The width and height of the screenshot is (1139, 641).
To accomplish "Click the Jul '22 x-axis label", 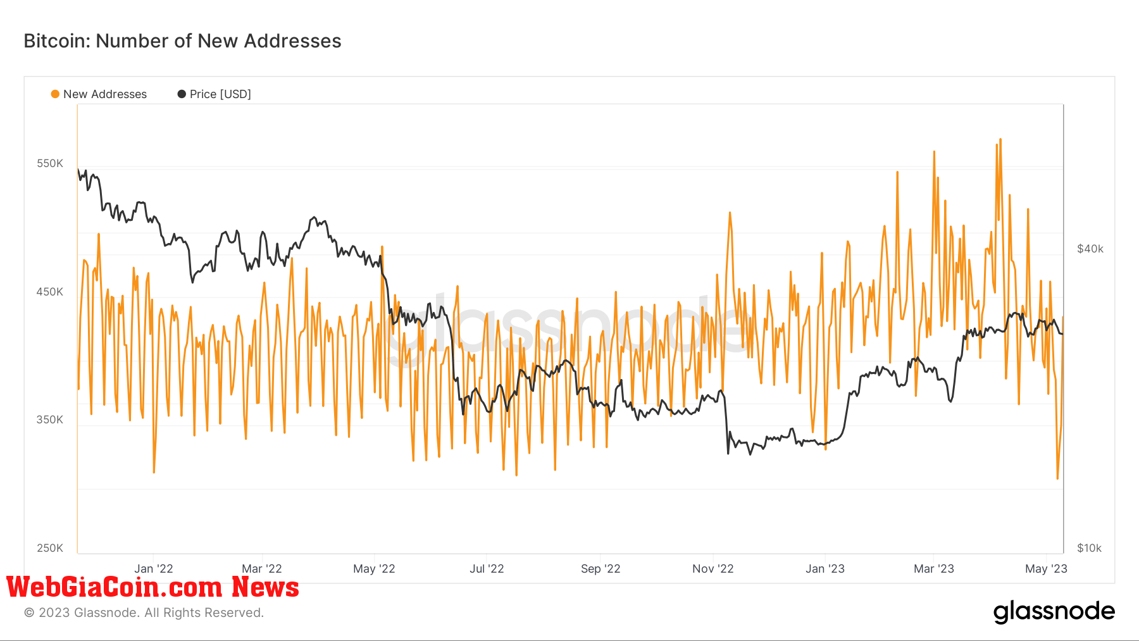I will [487, 569].
